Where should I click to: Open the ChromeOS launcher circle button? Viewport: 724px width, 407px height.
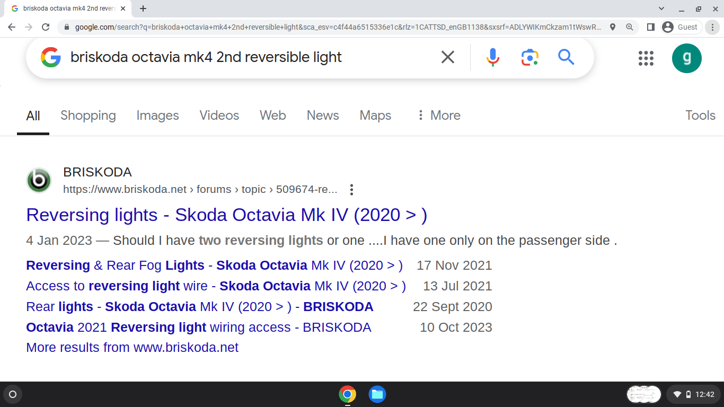[13, 394]
